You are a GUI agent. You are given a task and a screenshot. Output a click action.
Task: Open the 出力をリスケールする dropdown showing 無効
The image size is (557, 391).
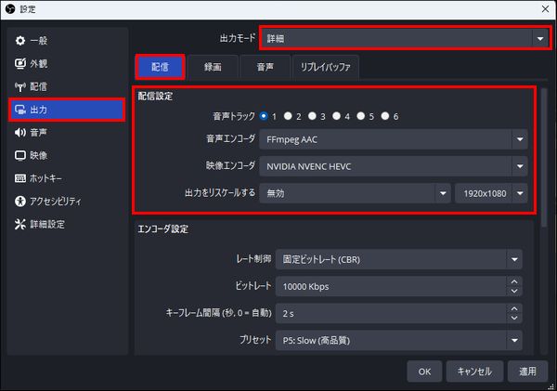[x=355, y=193]
